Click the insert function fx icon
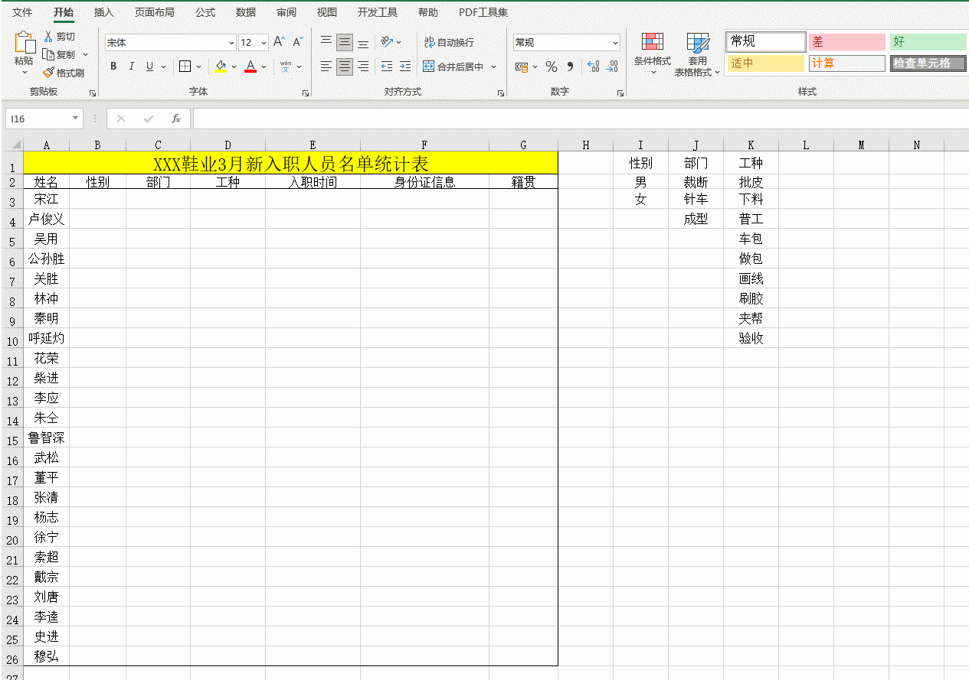 tap(175, 119)
